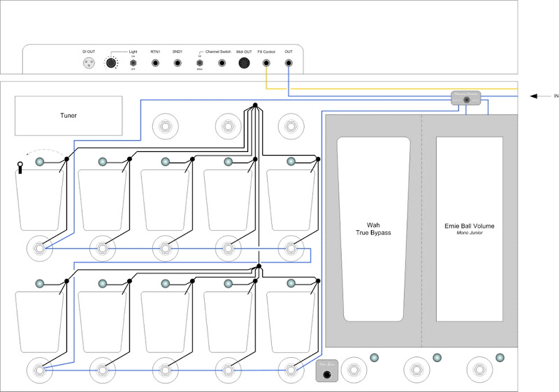Select the fifth lower-row pedal next to the Wah

click(x=291, y=322)
